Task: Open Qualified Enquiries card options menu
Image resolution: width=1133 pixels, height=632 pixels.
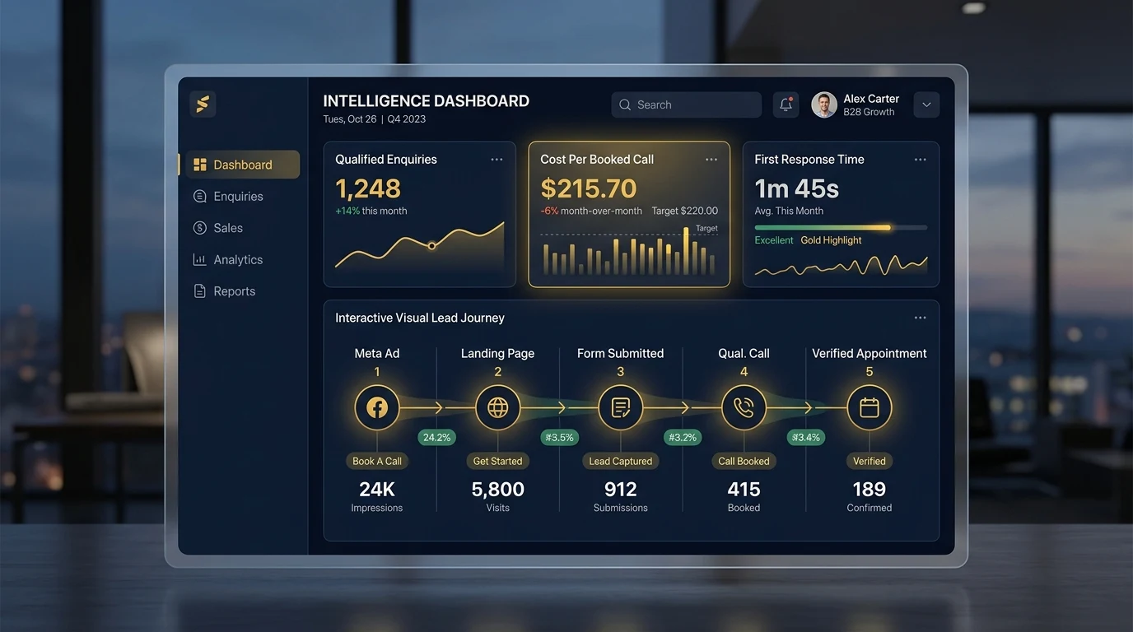Action: pyautogui.click(x=497, y=160)
